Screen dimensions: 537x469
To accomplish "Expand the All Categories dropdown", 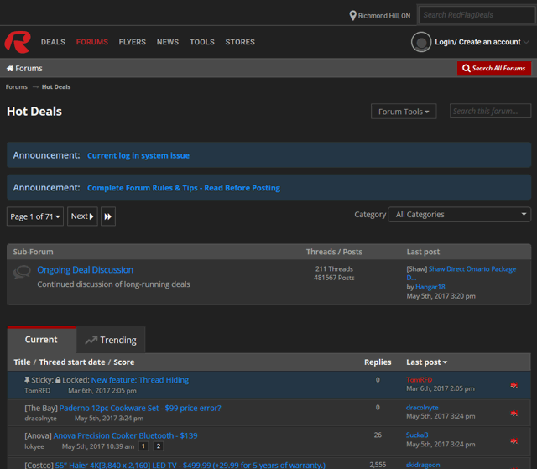I will tap(460, 215).
